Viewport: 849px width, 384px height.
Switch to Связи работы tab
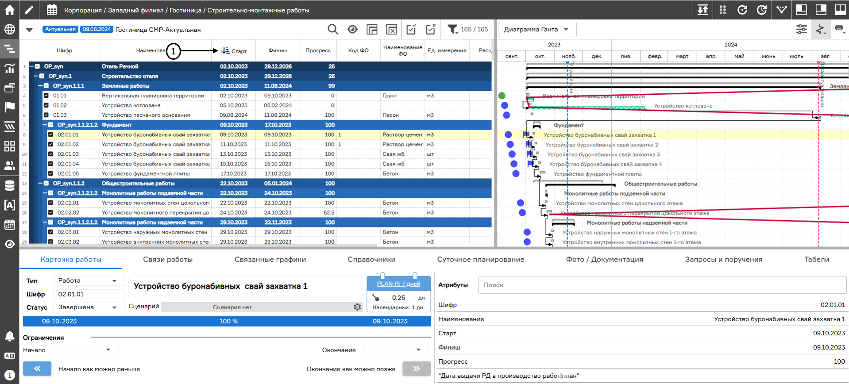[168, 260]
